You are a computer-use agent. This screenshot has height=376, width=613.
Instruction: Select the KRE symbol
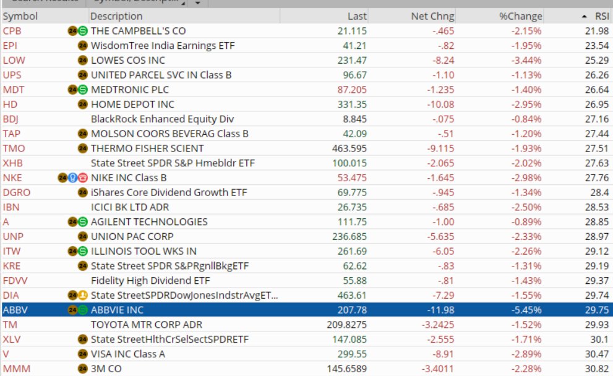point(12,266)
